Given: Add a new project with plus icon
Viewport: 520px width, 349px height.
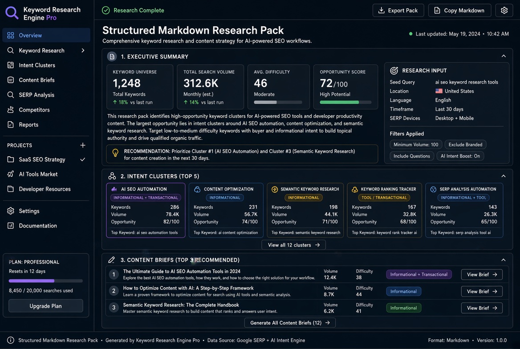Looking at the screenshot, I should (x=82, y=145).
